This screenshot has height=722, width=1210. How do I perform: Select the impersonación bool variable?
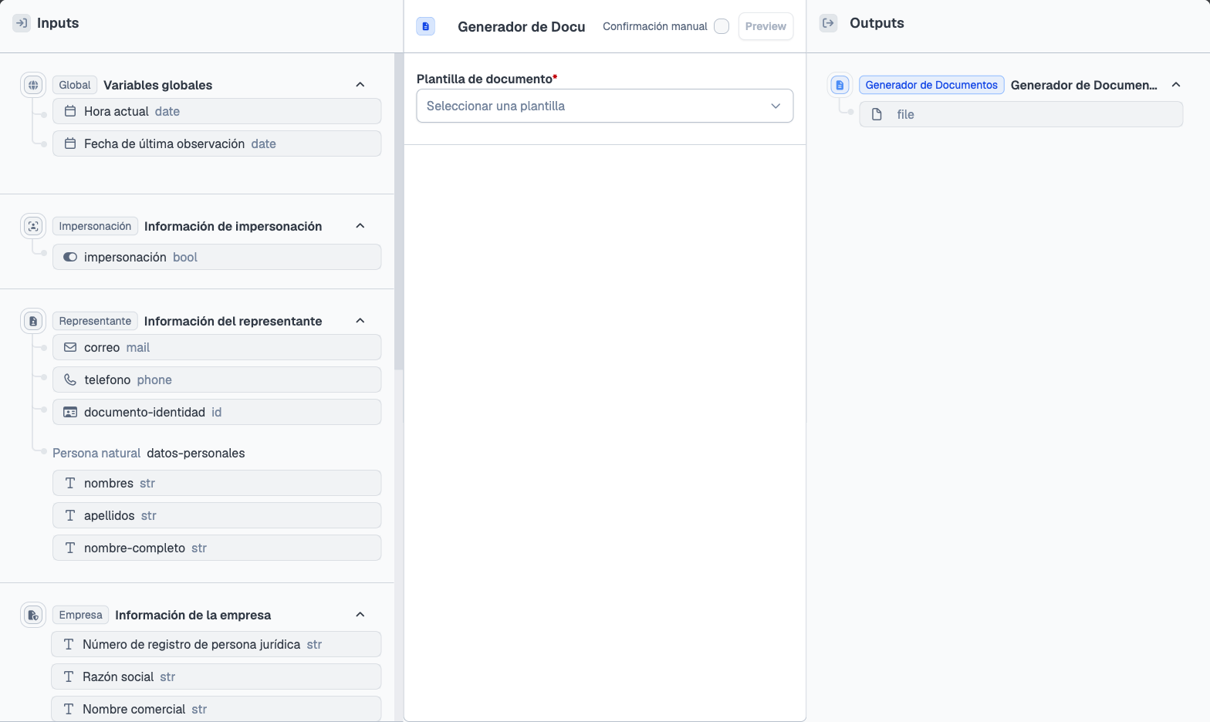pyautogui.click(x=217, y=257)
